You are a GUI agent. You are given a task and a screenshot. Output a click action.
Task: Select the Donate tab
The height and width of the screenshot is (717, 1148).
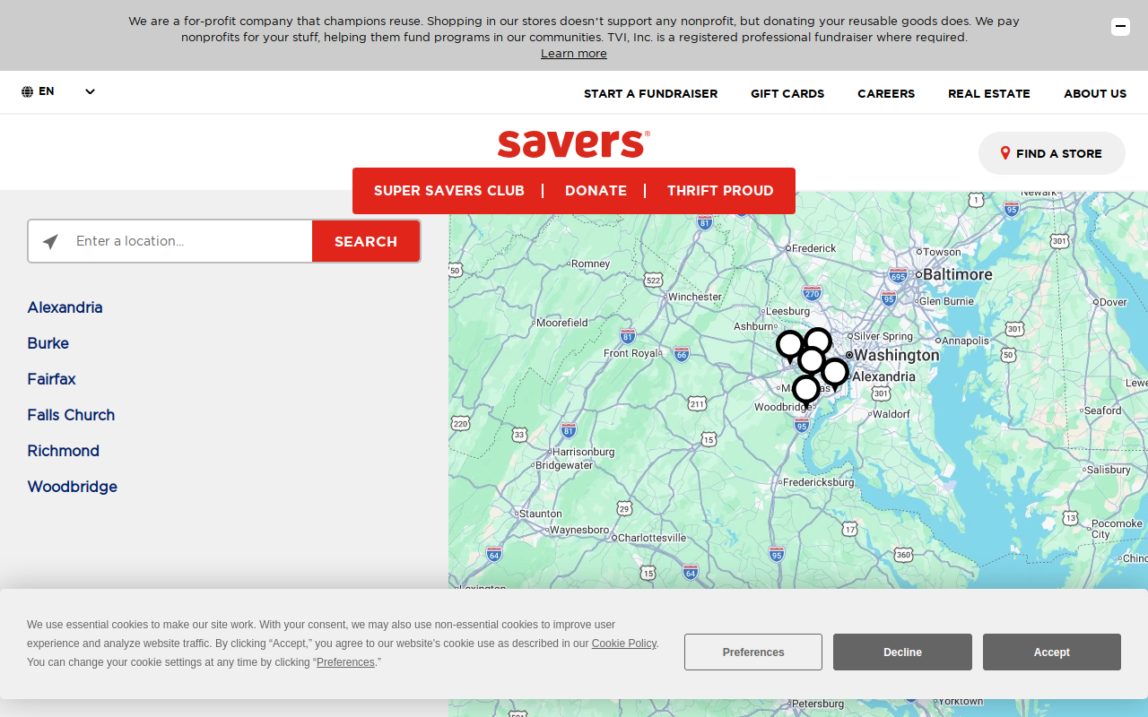click(596, 191)
